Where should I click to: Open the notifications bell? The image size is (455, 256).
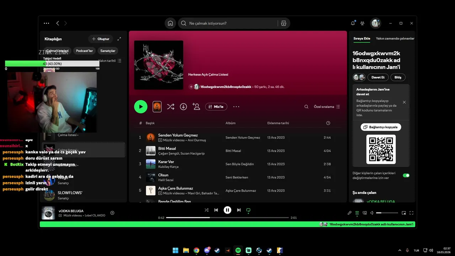[353, 23]
